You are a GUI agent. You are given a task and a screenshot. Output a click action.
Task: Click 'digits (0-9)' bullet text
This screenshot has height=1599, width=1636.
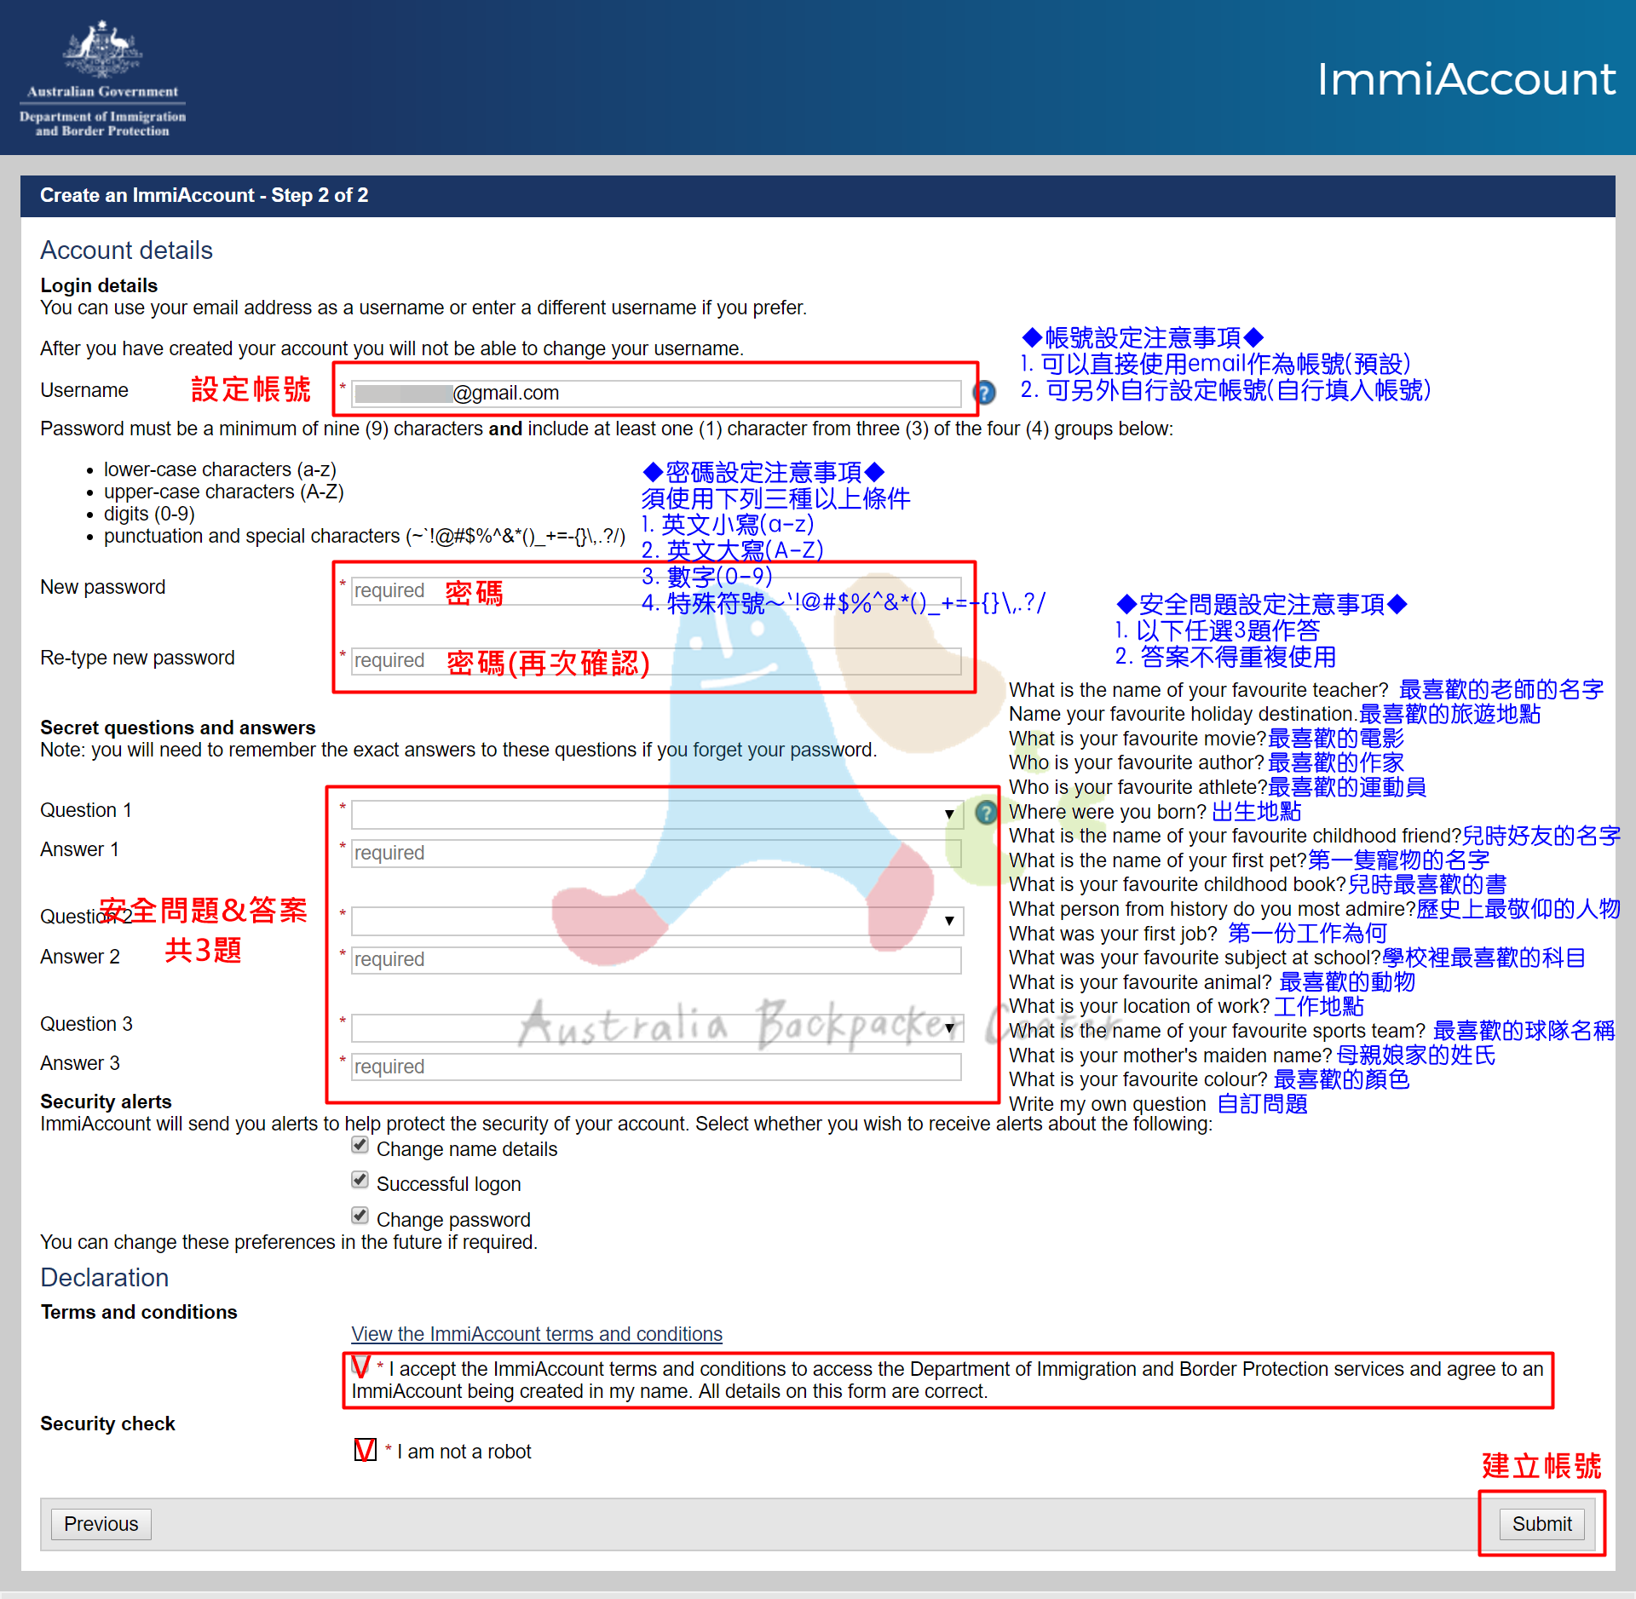click(149, 514)
